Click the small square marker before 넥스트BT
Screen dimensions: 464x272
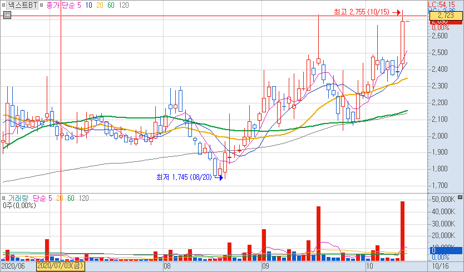pos(3,6)
